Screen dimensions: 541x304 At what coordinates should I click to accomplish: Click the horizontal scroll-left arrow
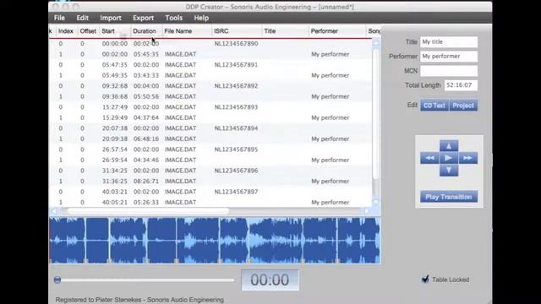(x=54, y=211)
